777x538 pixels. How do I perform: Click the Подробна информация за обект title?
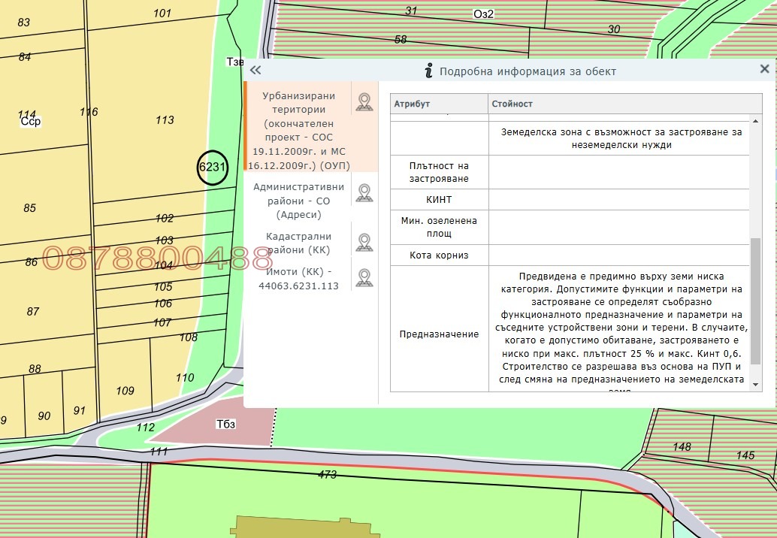pos(528,71)
